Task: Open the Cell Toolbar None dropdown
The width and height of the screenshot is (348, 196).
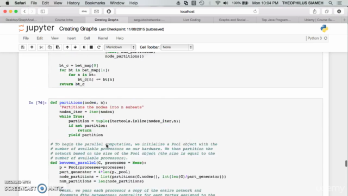Action: point(177,47)
